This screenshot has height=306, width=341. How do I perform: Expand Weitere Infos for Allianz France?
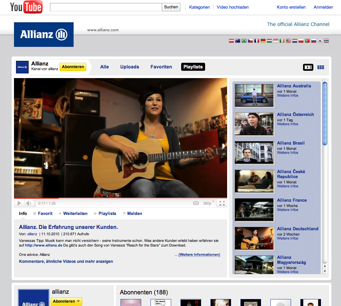[287, 210]
